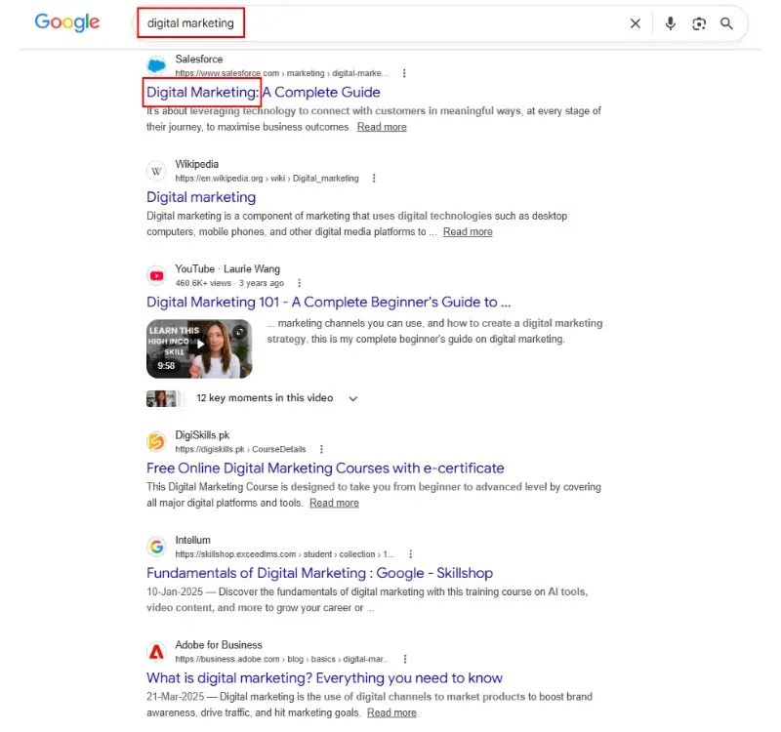Click the Adobe for Business favicon

click(156, 651)
